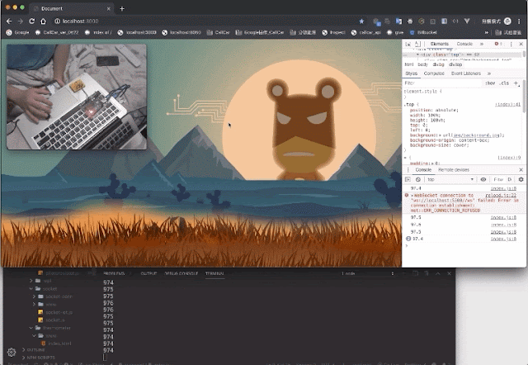Click the browser forward arrow

tap(21, 21)
